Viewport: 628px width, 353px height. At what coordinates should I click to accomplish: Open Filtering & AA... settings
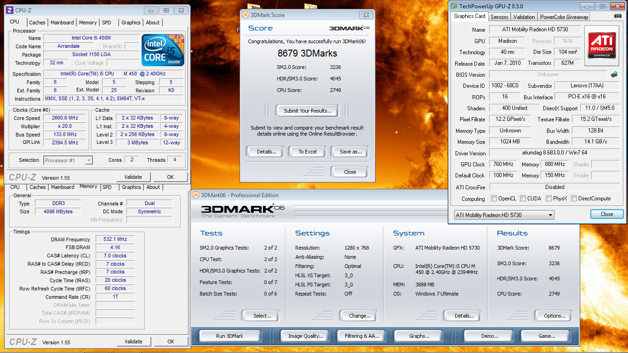pyautogui.click(x=362, y=336)
